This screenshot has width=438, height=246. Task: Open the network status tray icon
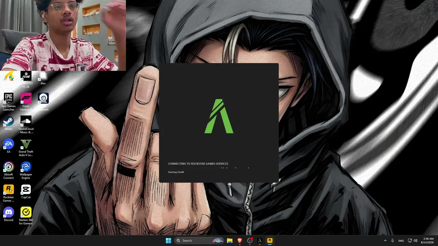point(410,241)
